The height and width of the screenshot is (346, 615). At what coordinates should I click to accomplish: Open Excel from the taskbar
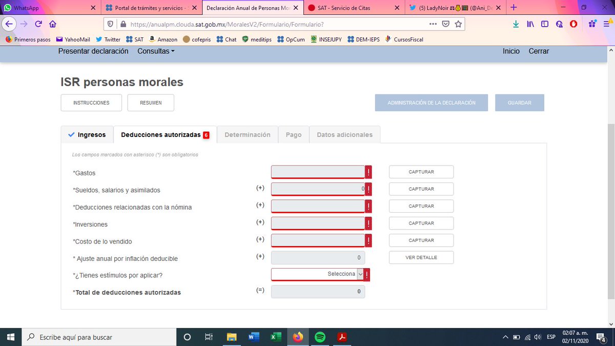(276, 337)
